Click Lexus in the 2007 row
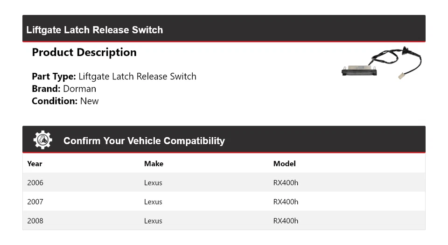Screen dimensions: 448x245 [153, 202]
